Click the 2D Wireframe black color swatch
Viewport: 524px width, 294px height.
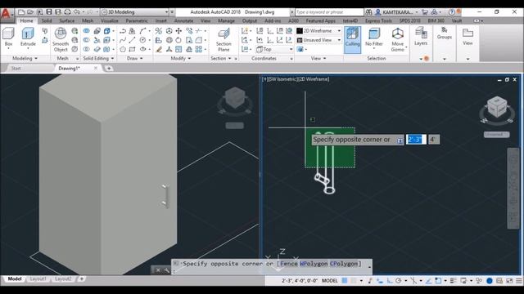tap(300, 31)
